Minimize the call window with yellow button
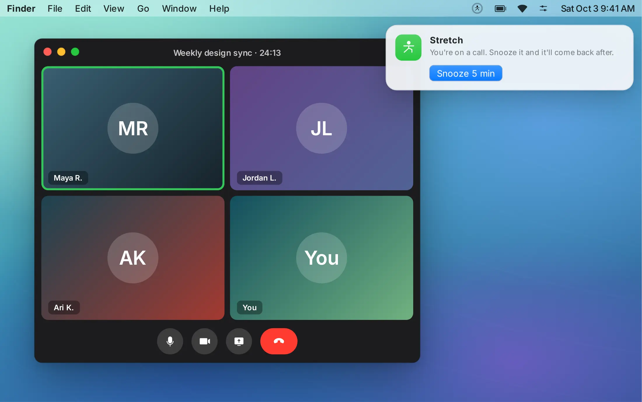 pyautogui.click(x=61, y=52)
